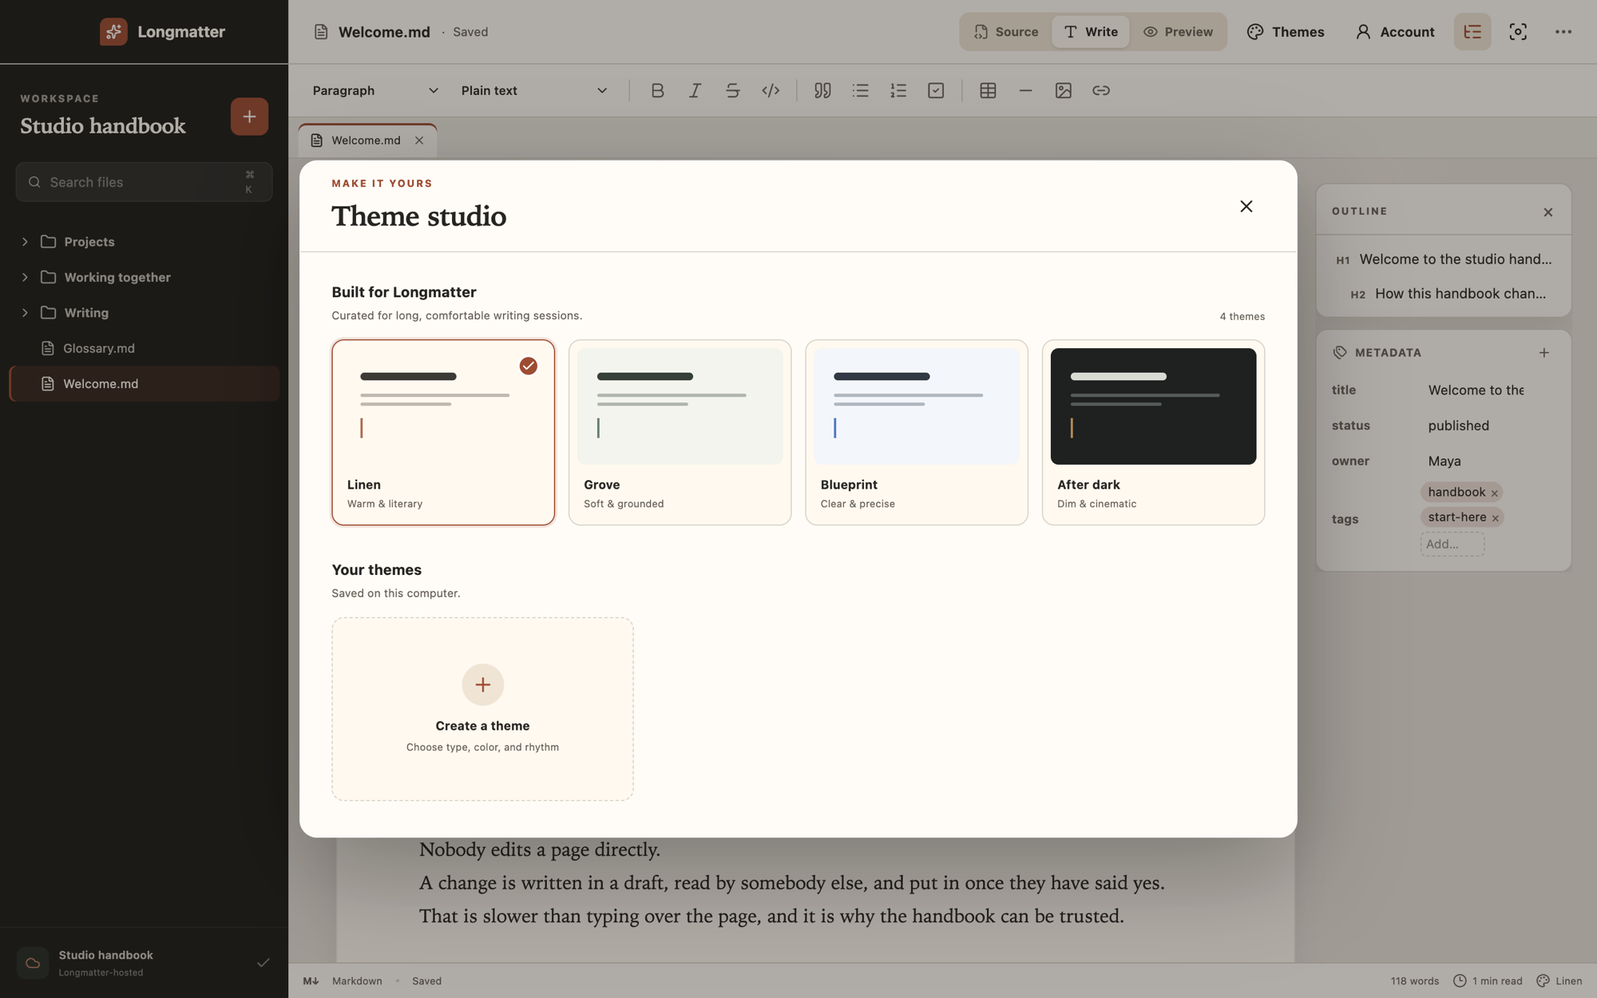
Task: Insert a hyperlink
Action: click(1101, 90)
